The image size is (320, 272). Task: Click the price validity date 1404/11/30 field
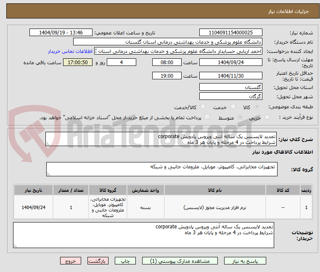[230, 76]
